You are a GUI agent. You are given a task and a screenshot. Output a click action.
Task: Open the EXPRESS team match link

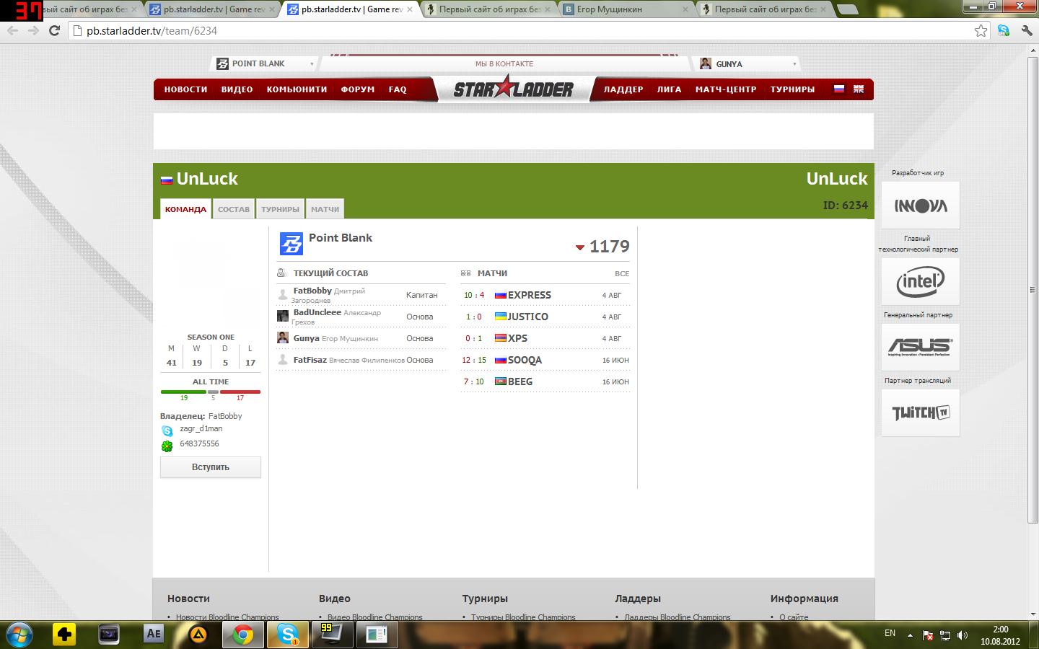tap(529, 295)
